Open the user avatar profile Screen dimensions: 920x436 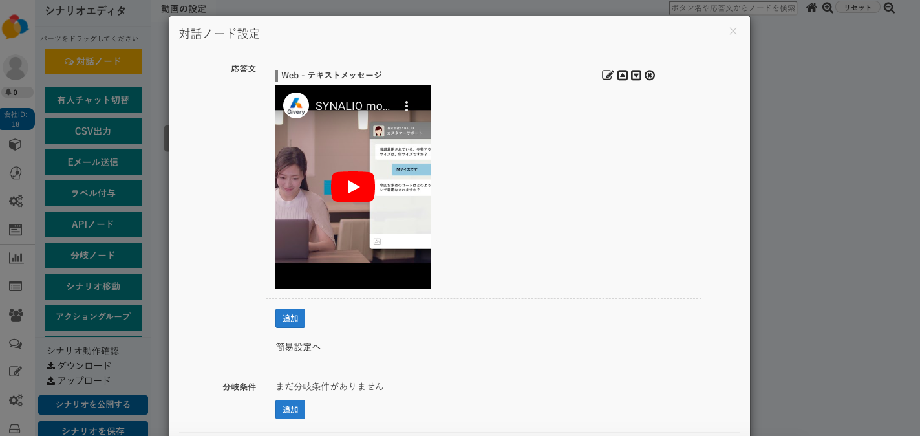pos(16,67)
